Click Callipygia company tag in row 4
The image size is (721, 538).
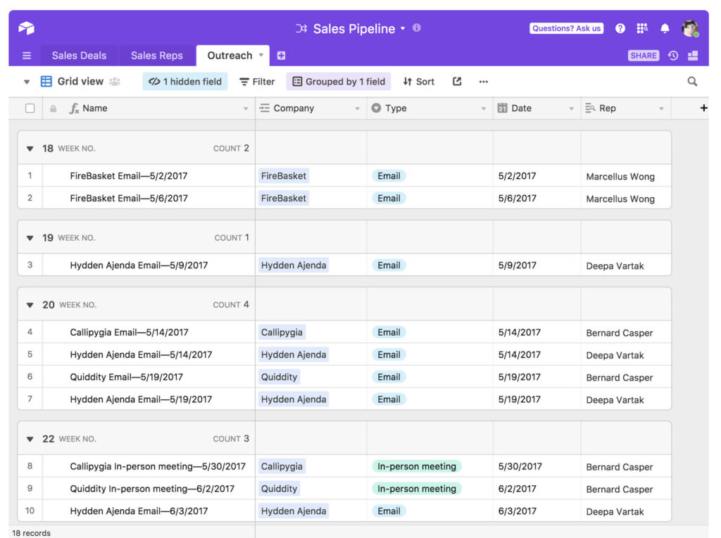pos(282,332)
